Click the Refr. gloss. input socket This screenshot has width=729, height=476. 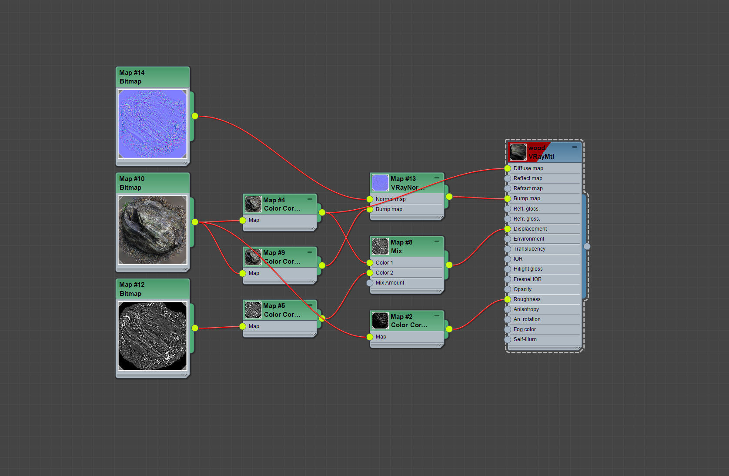[508, 219]
